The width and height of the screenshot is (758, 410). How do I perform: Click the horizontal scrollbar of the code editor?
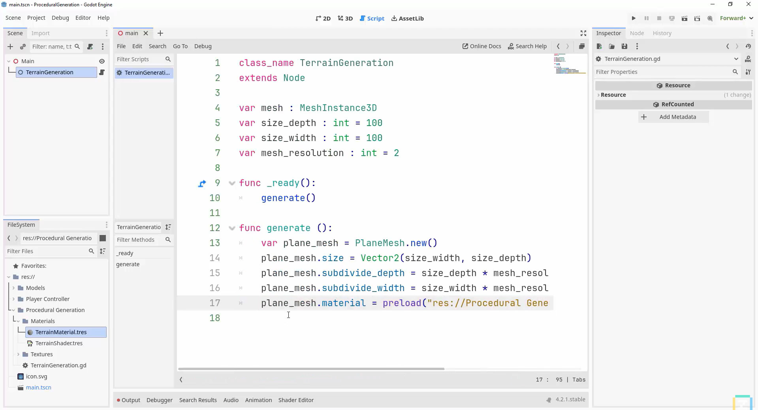coord(311,369)
